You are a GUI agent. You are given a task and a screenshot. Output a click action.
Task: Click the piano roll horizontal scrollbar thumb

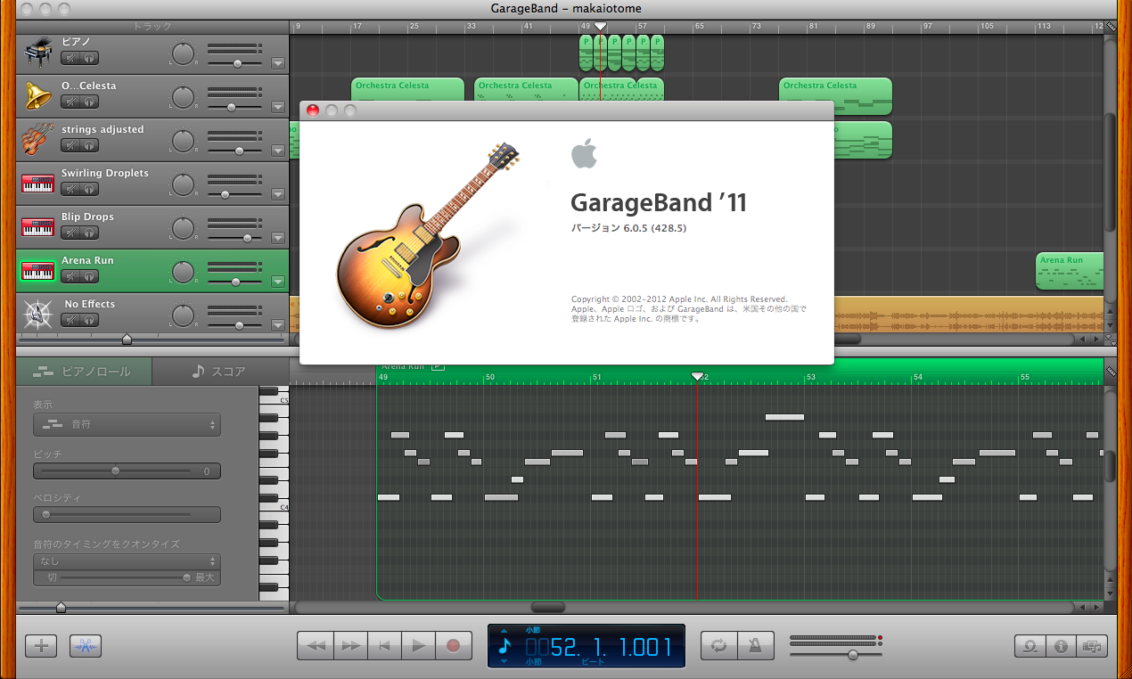point(548,607)
